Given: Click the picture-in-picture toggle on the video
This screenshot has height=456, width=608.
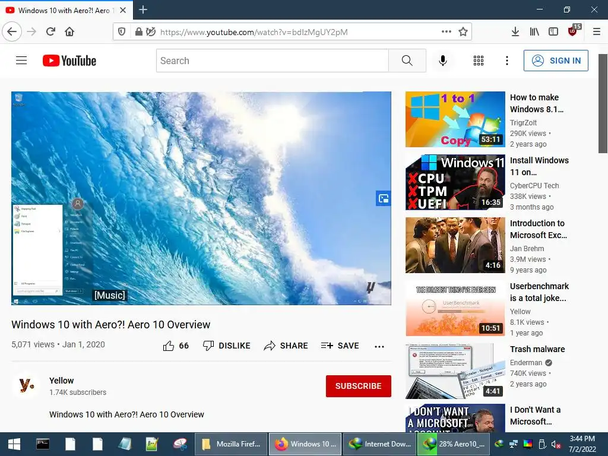Looking at the screenshot, I should (383, 198).
